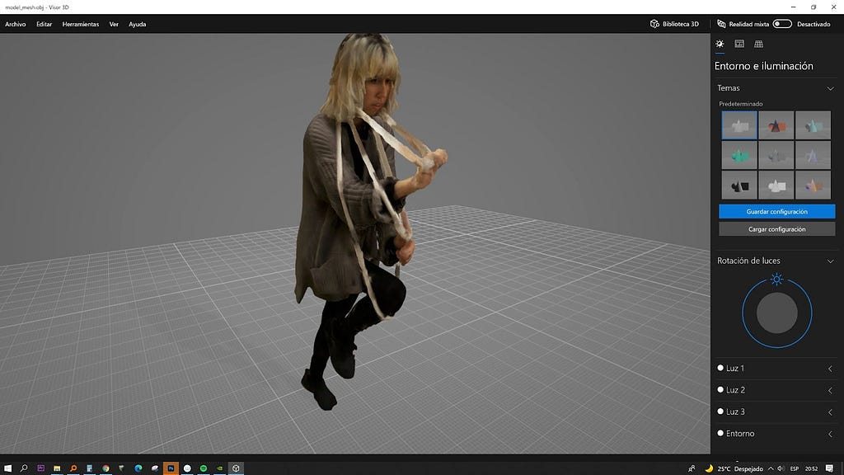Screen dimensions: 844x475
Task: Select the orange-cone lighting theme thumbnail
Action: pyautogui.click(x=776, y=125)
